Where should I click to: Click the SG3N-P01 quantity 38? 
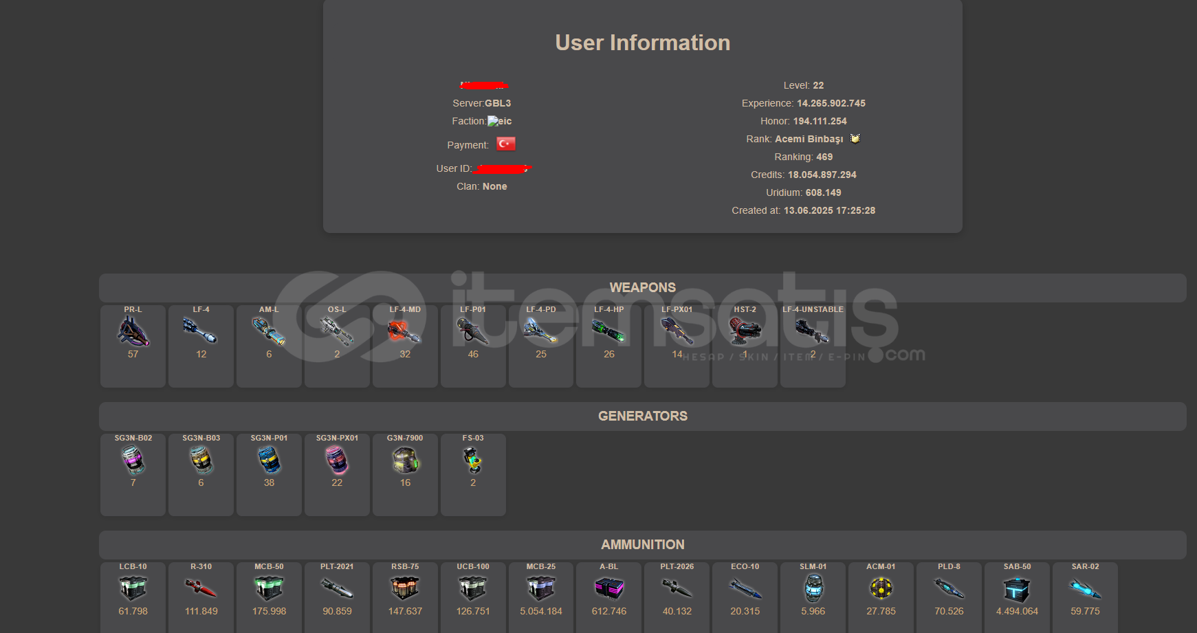[269, 482]
